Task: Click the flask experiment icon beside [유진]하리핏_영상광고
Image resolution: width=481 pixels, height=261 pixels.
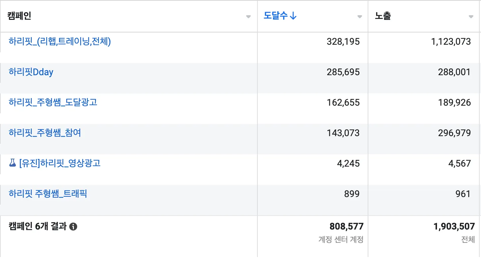Action: tap(13, 163)
